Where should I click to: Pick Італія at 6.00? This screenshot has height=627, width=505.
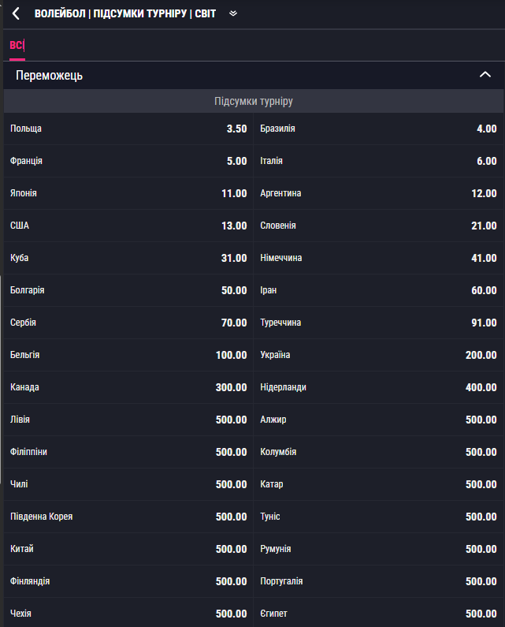[x=378, y=161]
